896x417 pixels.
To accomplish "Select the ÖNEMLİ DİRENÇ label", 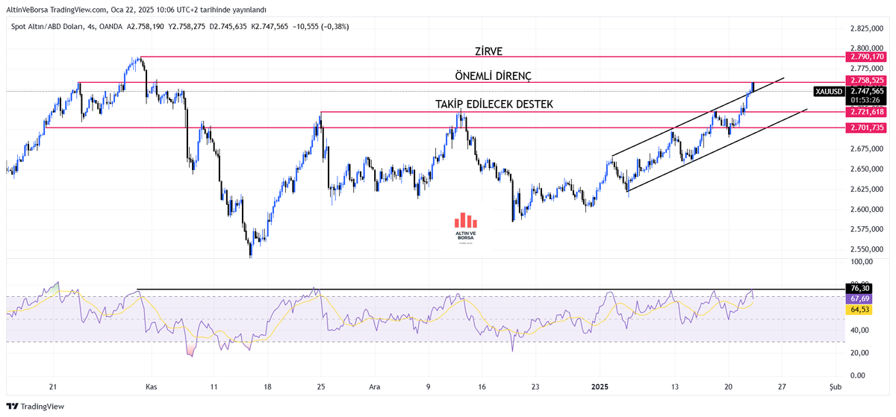I will coord(493,76).
